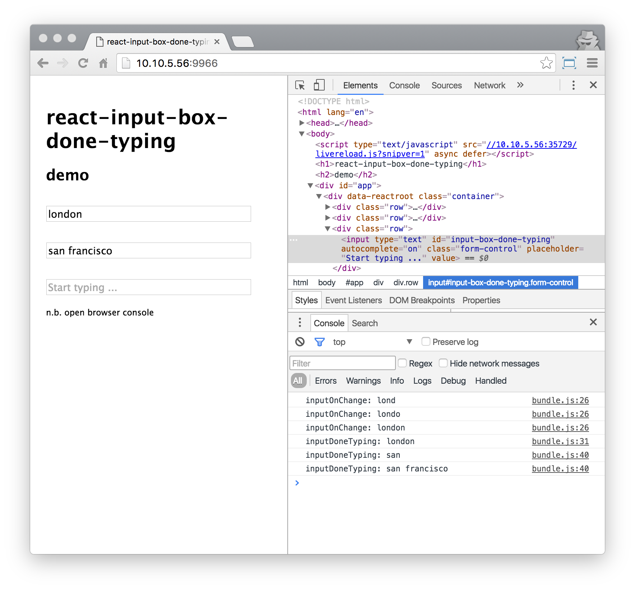
Task: Clear the console log icon
Action: (x=300, y=342)
